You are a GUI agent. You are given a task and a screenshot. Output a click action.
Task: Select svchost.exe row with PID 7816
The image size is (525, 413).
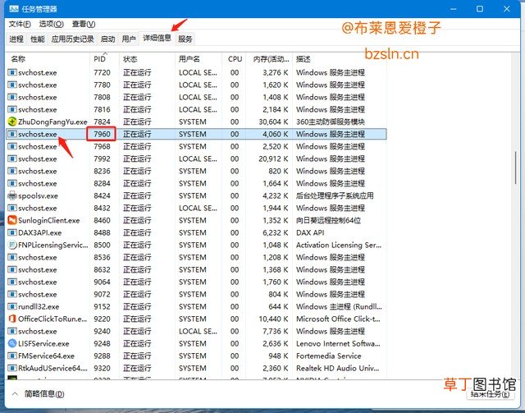[x=196, y=109]
